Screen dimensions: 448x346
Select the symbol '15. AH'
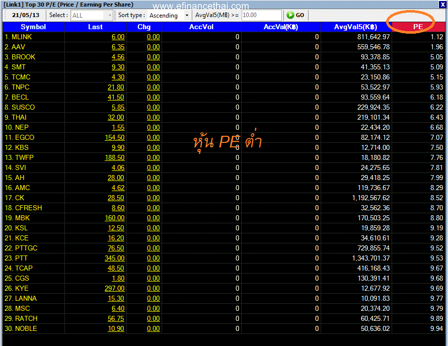click(15, 178)
